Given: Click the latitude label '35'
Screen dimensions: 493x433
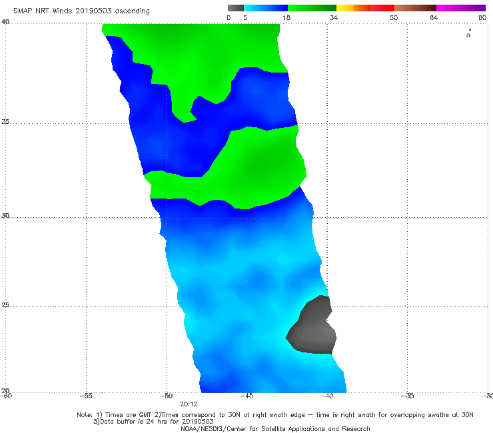Looking at the screenshot, I should click(5, 122).
